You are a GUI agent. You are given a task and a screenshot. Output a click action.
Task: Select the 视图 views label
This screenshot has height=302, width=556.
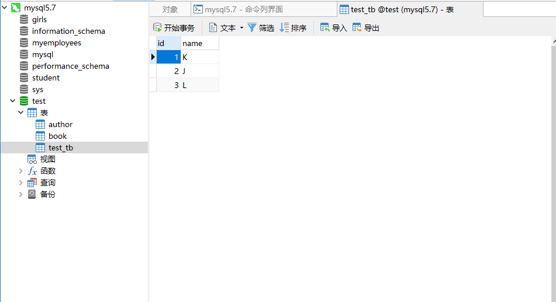click(47, 160)
